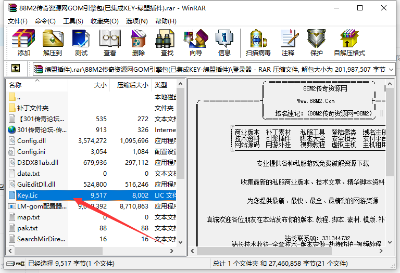This screenshot has width=400, height=273.
Task: Click the Config.dll file icon
Action: pyautogui.click(x=12, y=140)
